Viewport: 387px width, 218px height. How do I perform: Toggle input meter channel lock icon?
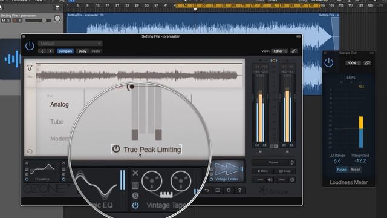(x=261, y=151)
